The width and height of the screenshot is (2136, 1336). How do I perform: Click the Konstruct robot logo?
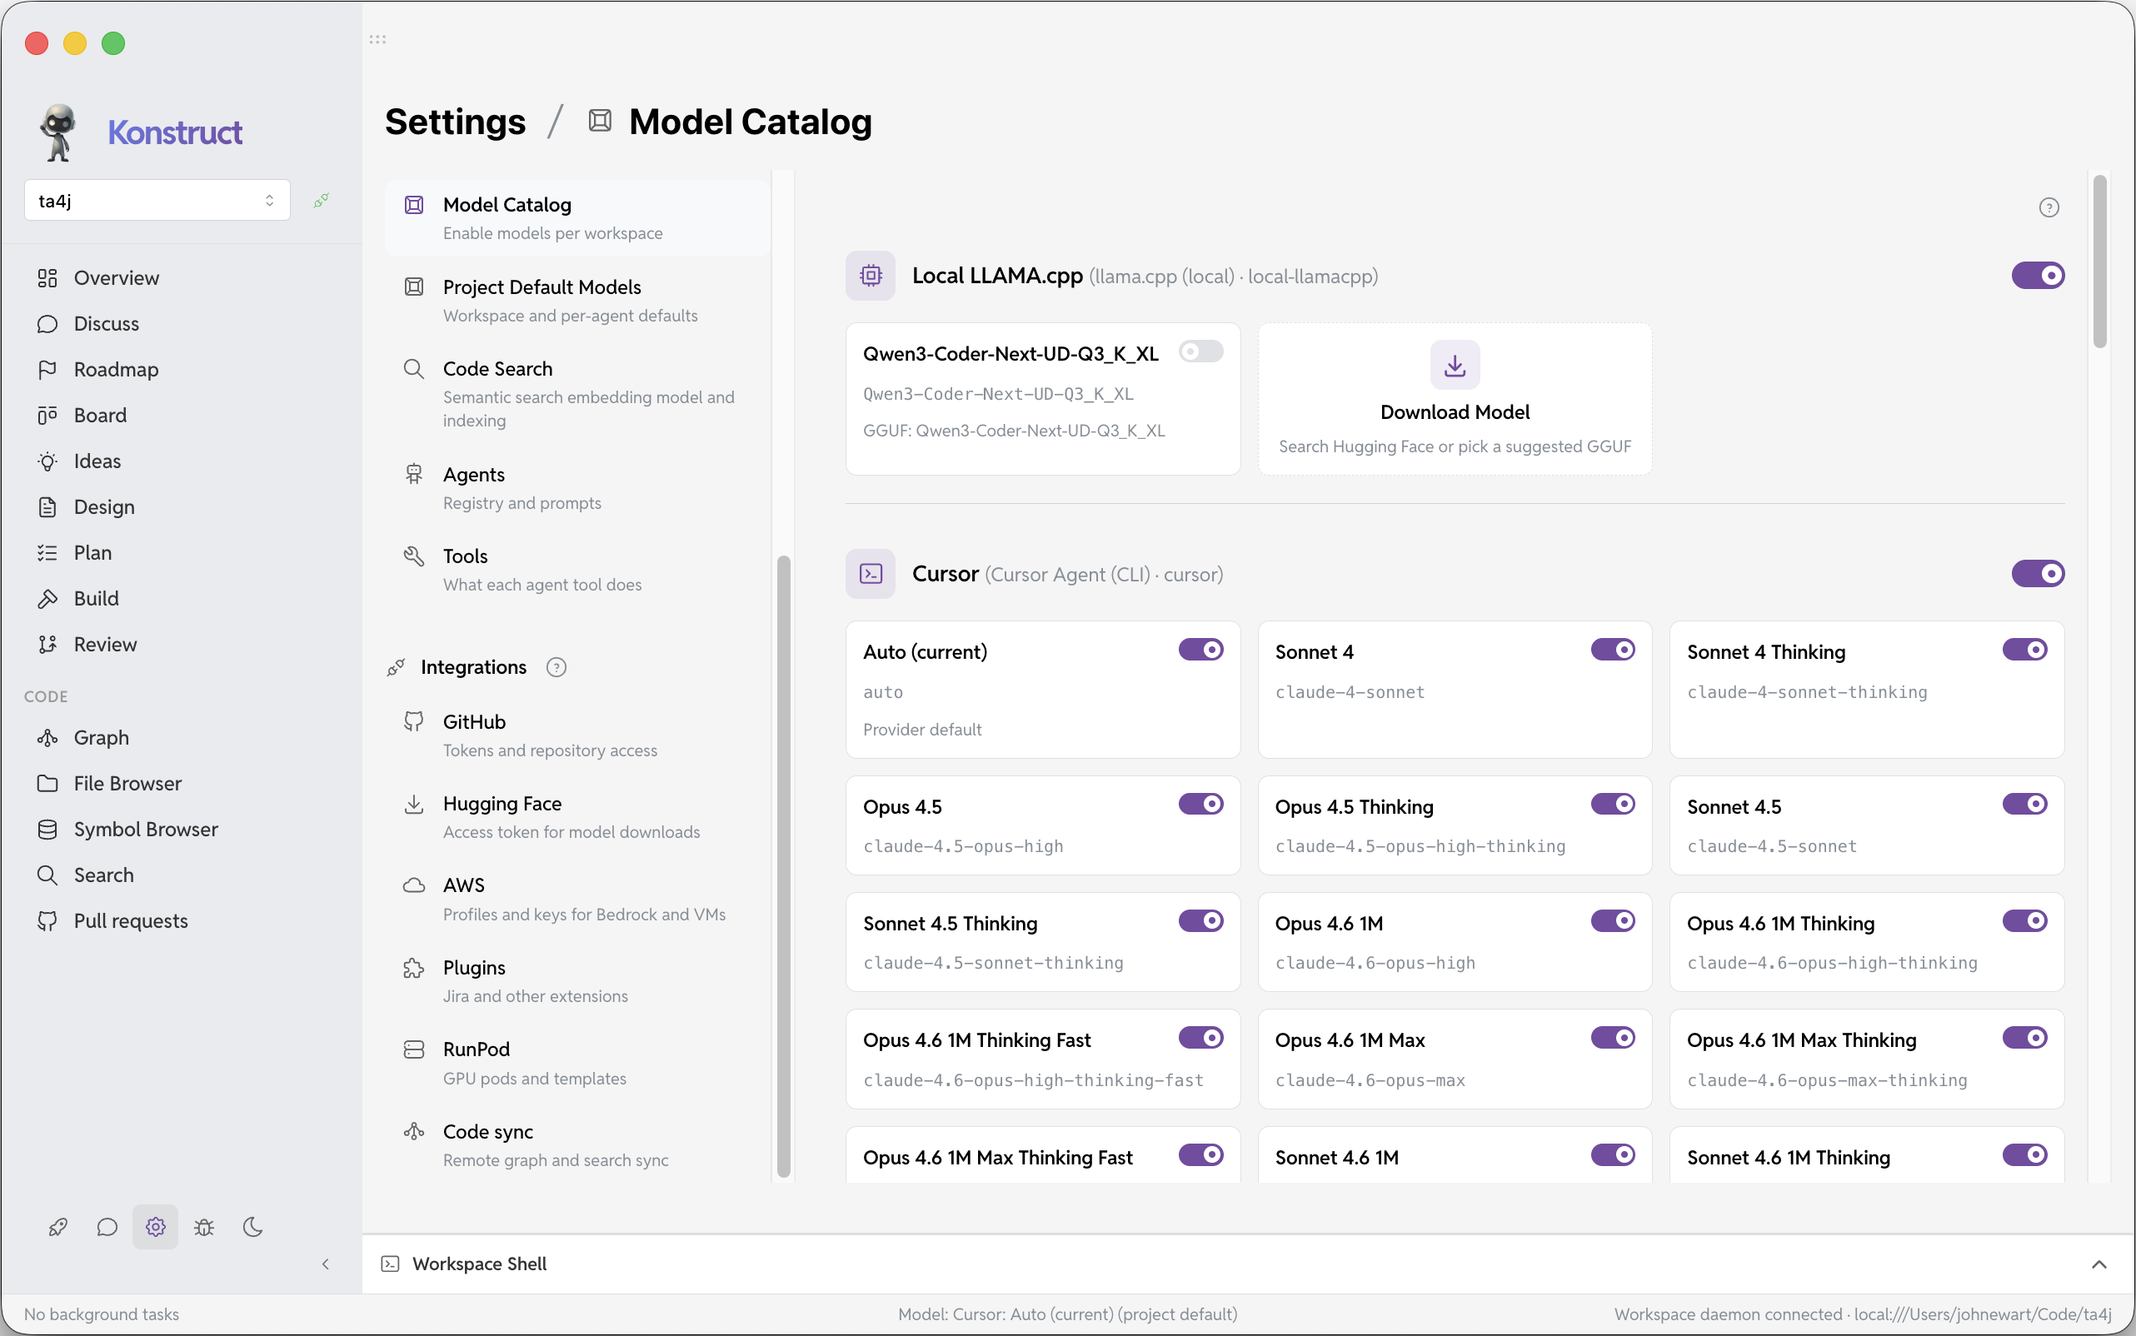(58, 132)
